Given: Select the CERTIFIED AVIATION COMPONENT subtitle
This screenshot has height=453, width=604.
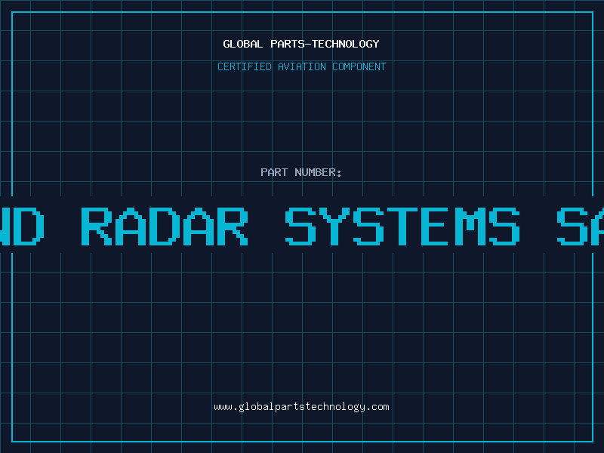Looking at the screenshot, I should pos(301,66).
